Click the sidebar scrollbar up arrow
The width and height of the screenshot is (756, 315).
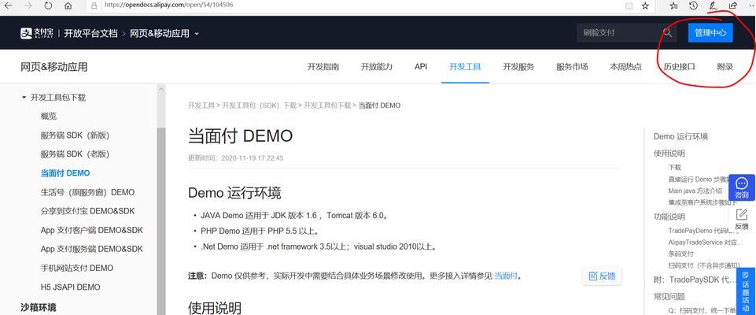pyautogui.click(x=161, y=89)
